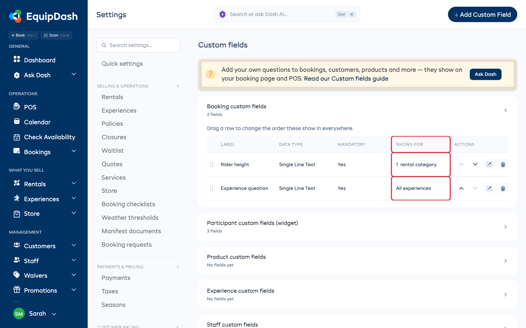Click the Dash AI search icon
This screenshot has height=328, width=526.
tap(222, 15)
